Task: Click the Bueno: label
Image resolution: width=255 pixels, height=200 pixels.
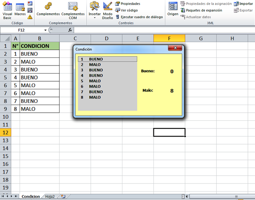Action: [x=148, y=71]
